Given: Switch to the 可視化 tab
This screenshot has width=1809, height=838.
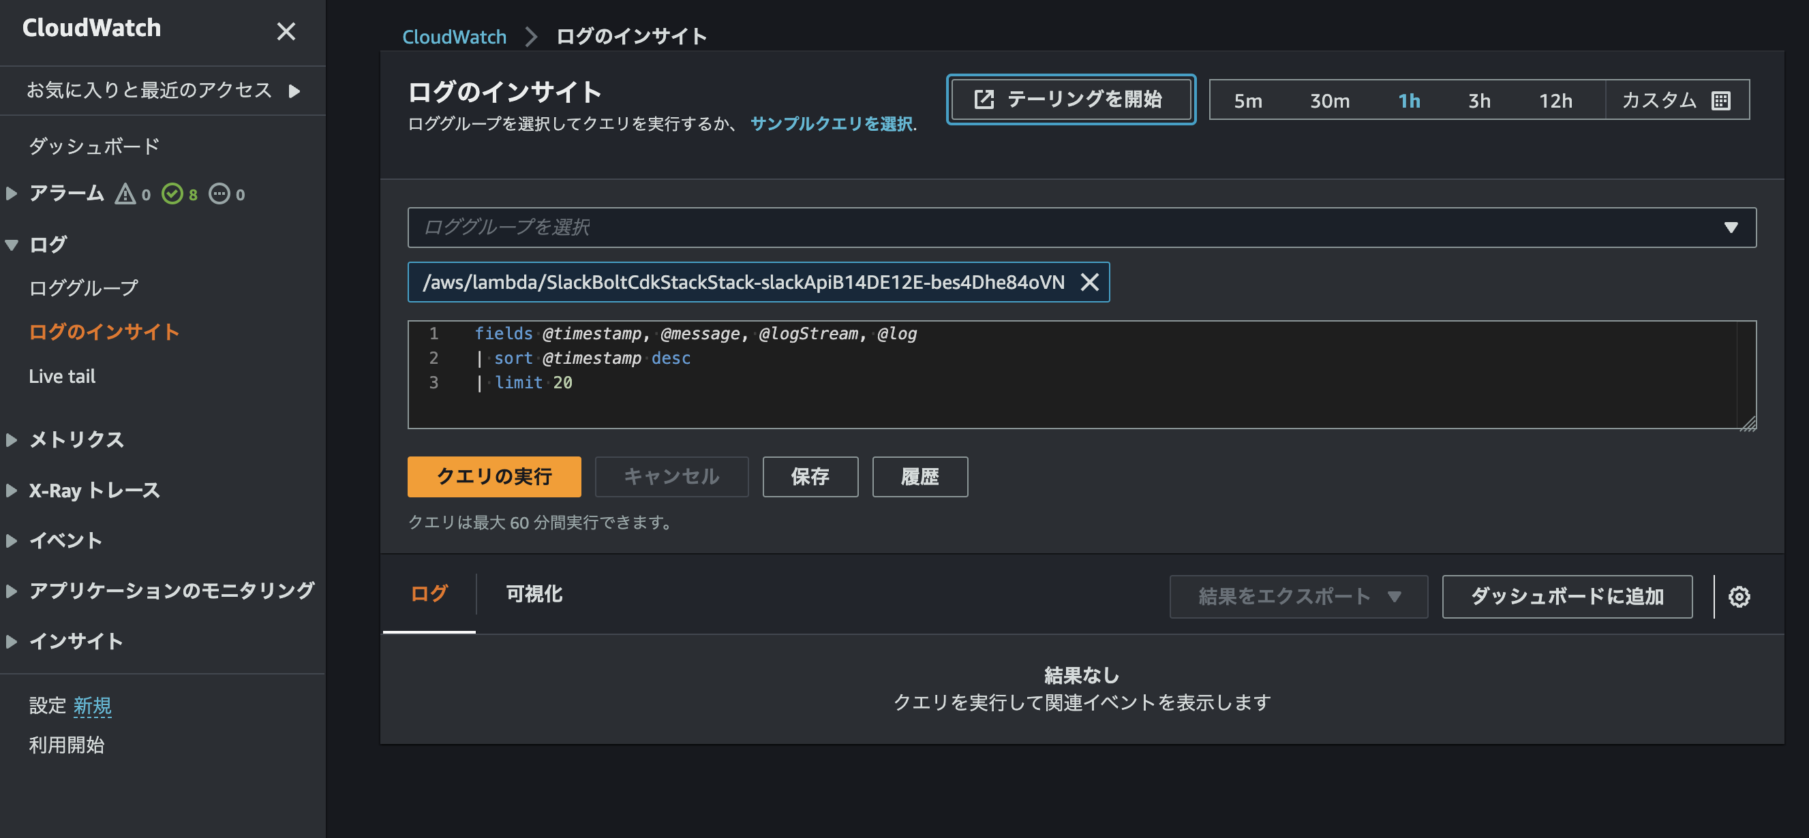Looking at the screenshot, I should 533,594.
